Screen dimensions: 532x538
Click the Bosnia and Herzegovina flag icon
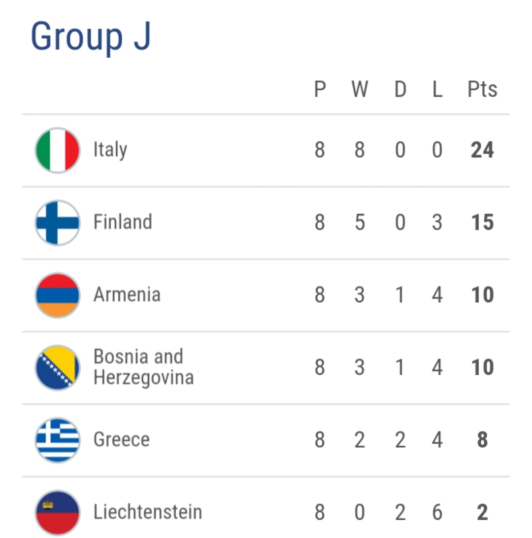[x=58, y=367]
